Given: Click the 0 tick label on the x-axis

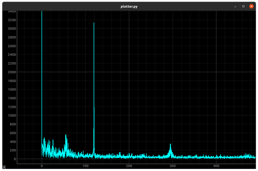Looking at the screenshot, I should (42, 166).
